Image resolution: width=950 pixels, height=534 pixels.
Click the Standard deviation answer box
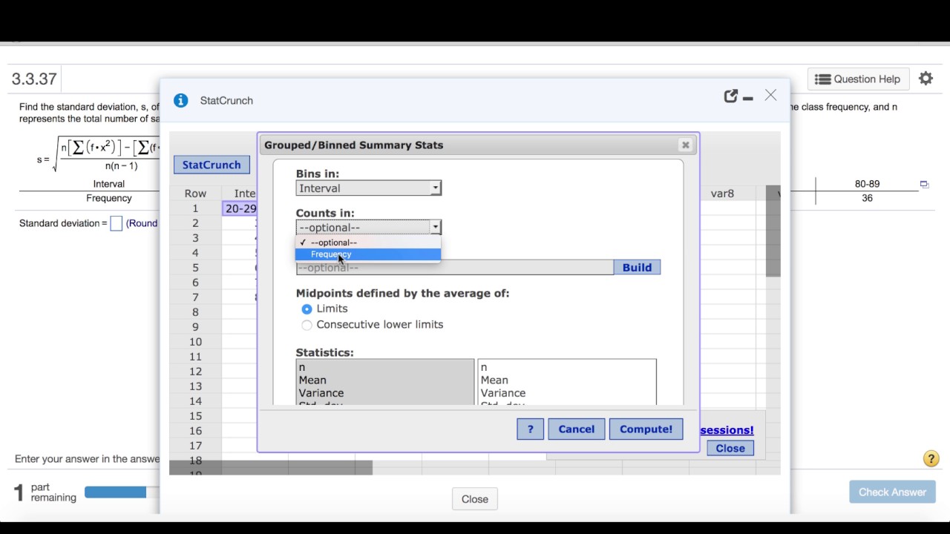click(x=116, y=223)
